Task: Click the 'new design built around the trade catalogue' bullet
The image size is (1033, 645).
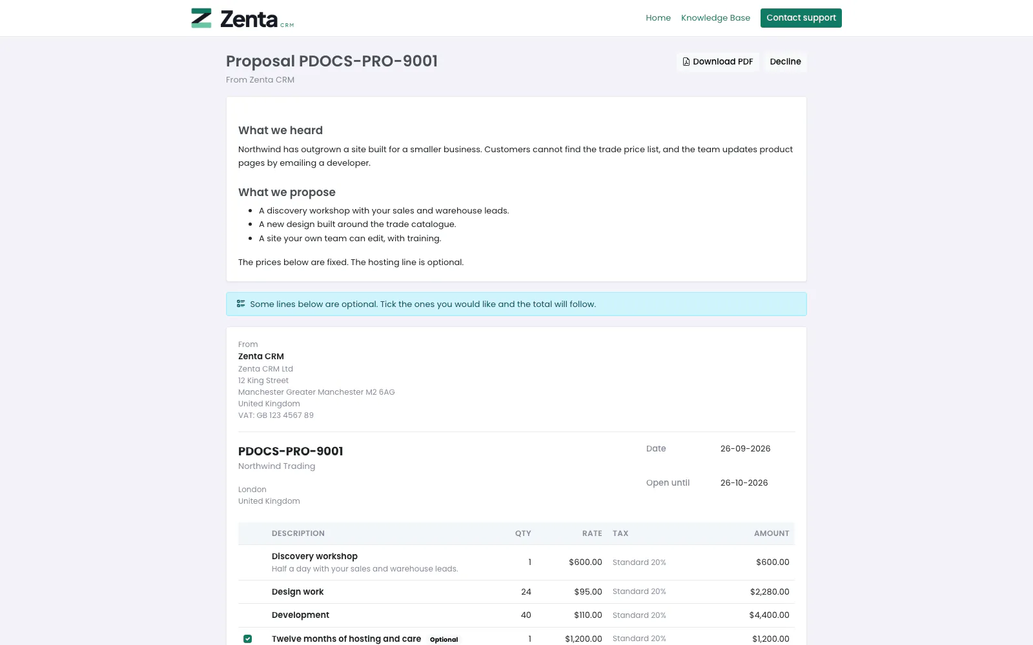Action: pos(358,224)
